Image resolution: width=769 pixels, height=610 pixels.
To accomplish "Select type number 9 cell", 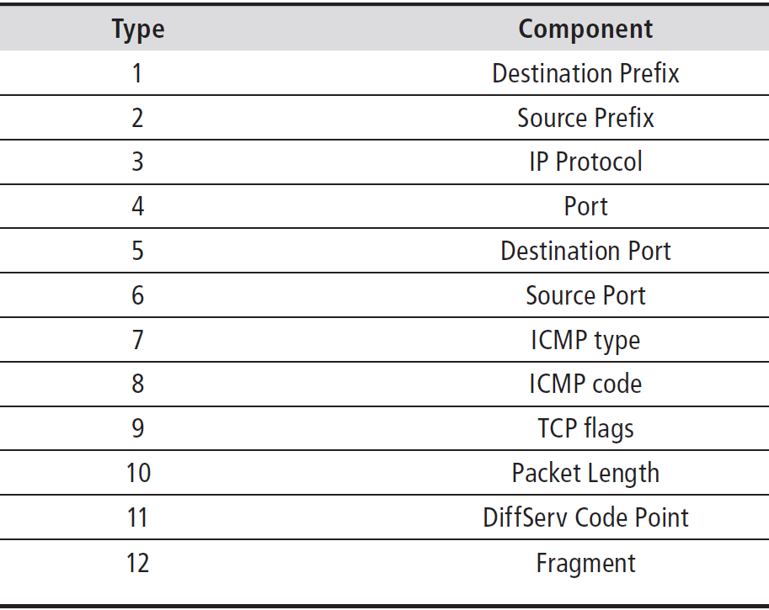I will [x=138, y=429].
